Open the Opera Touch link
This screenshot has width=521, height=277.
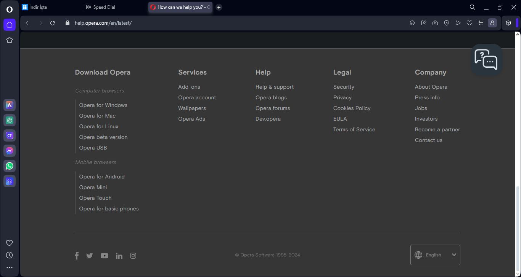click(x=95, y=198)
